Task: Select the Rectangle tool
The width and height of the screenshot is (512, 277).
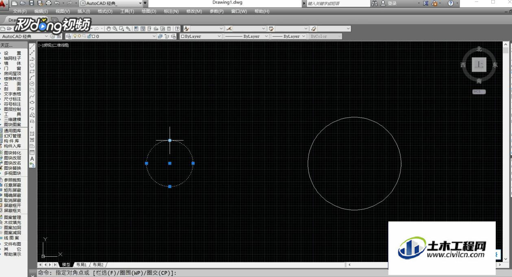Action: click(x=32, y=71)
